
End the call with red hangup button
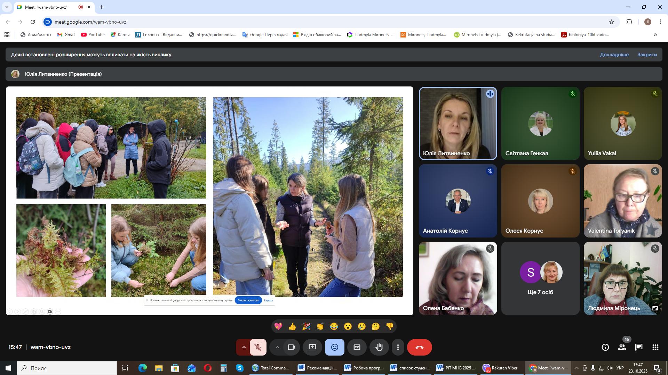pos(419,348)
